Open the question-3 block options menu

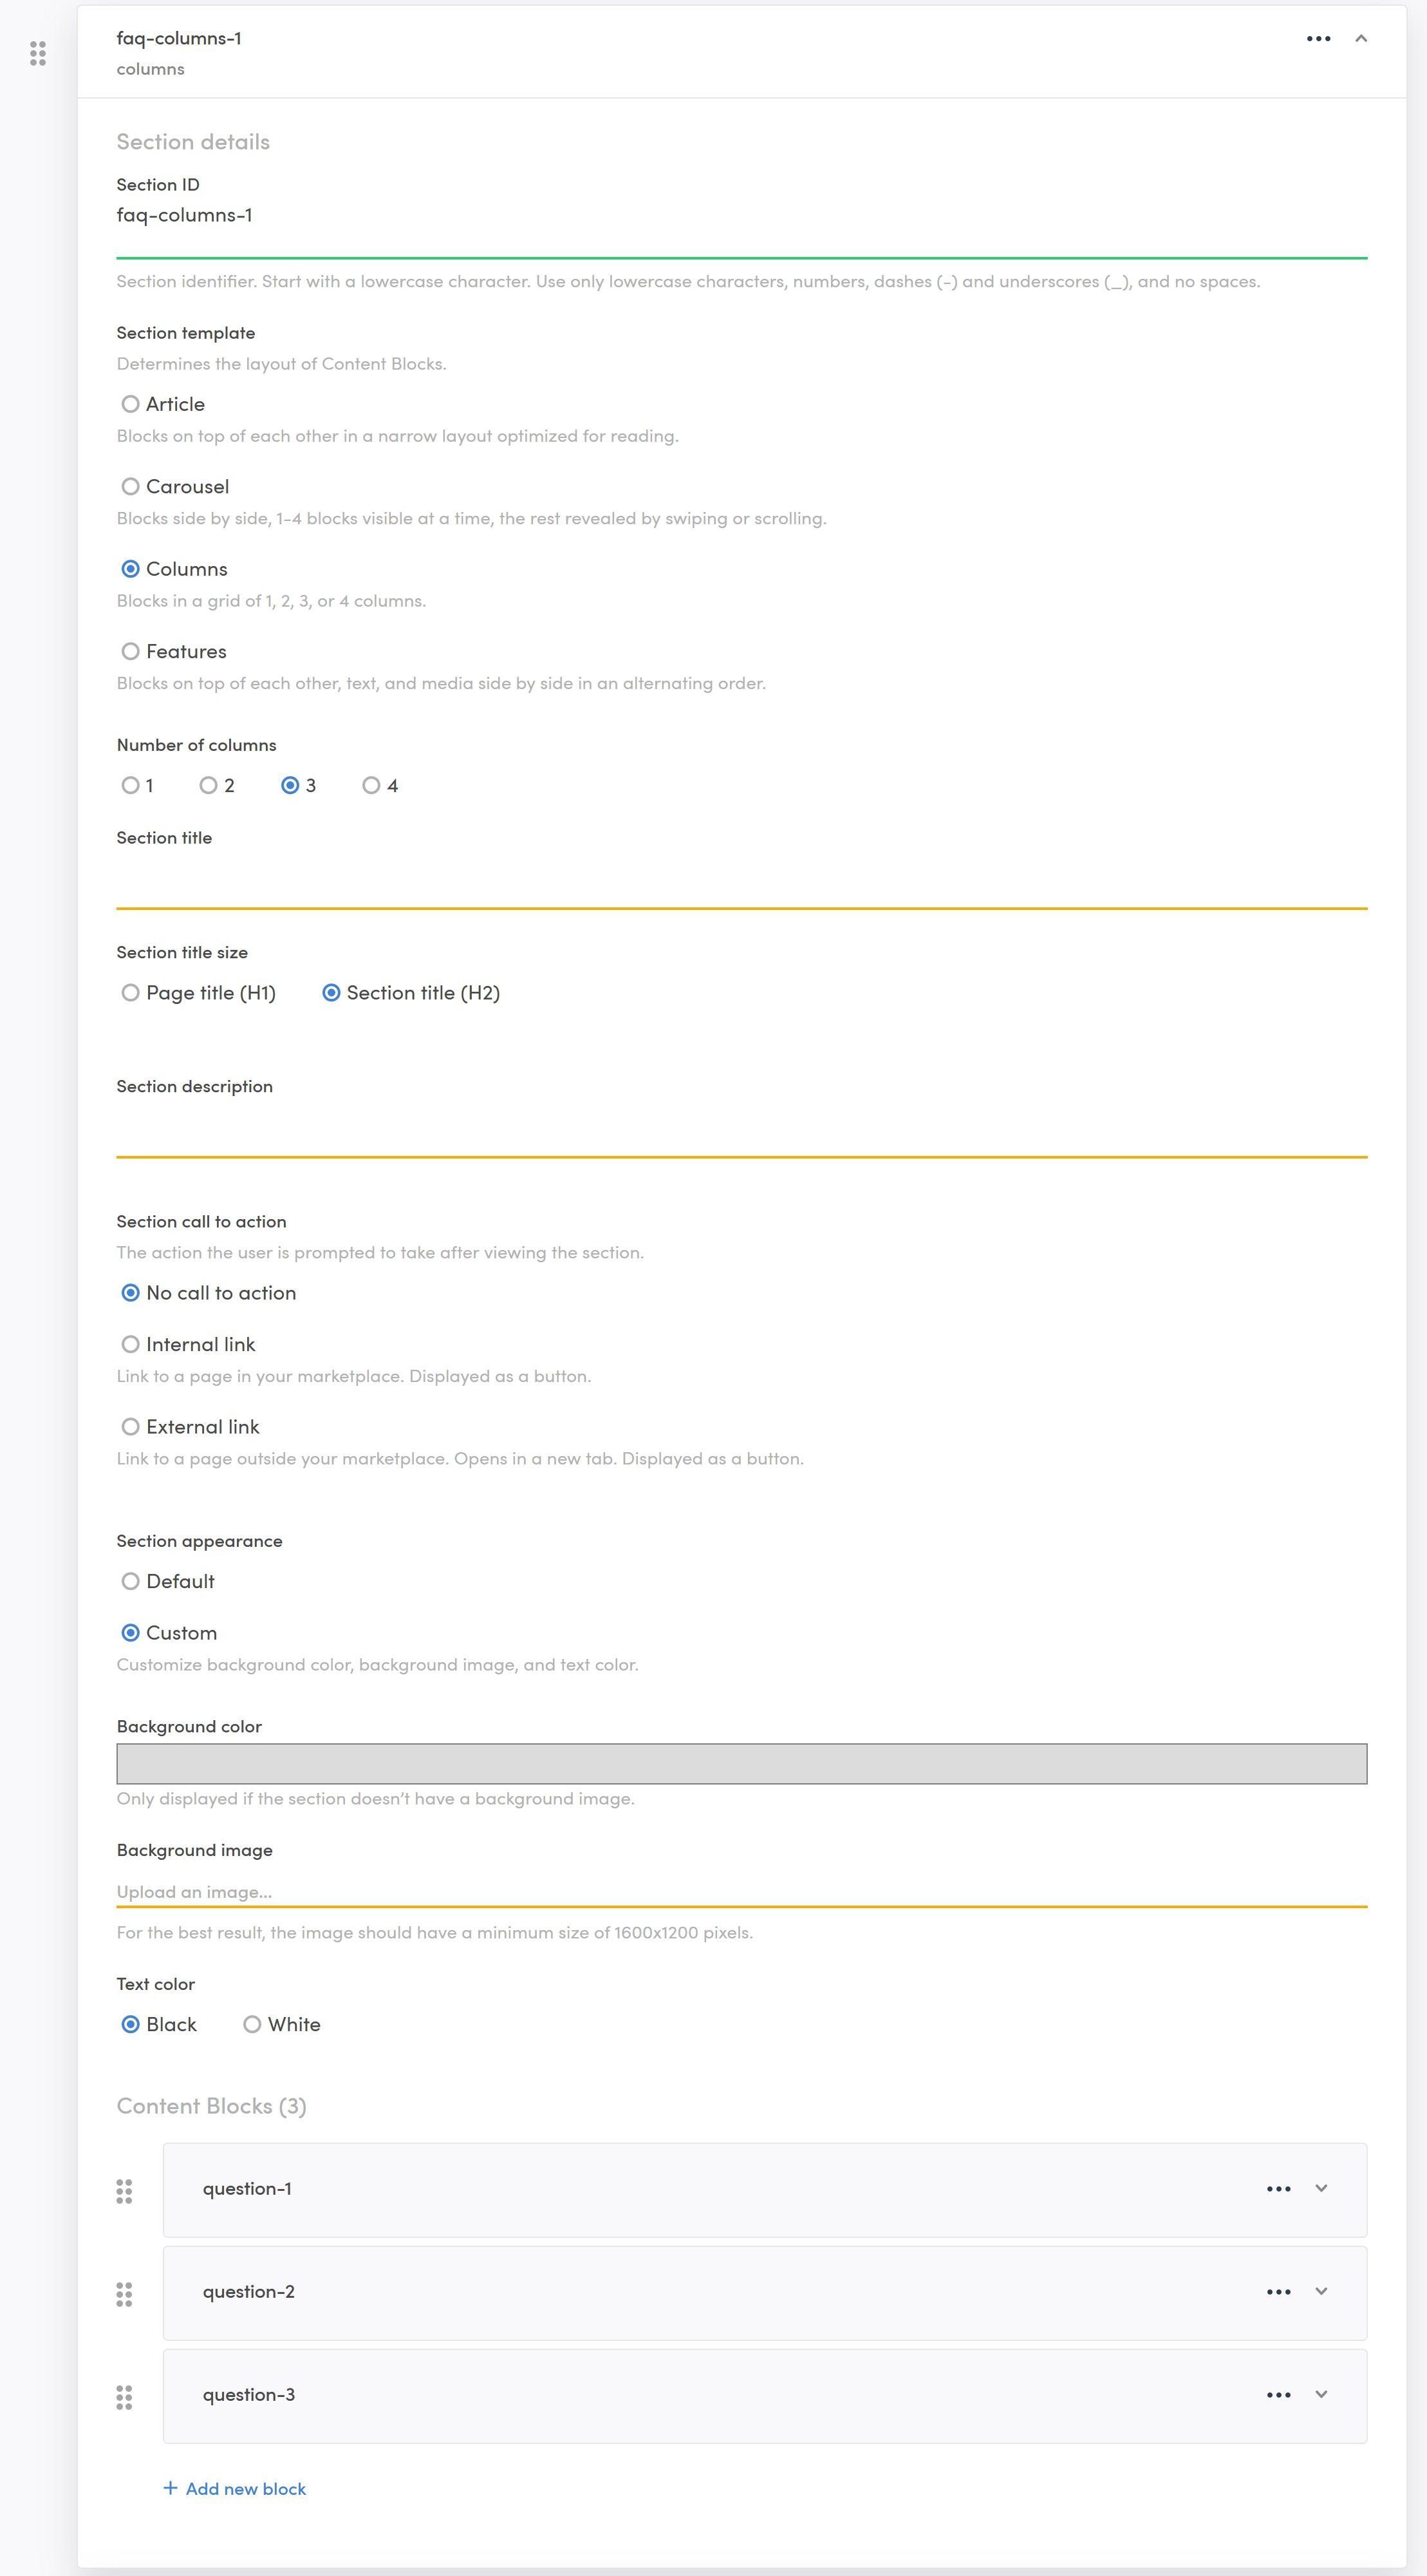[1278, 2395]
